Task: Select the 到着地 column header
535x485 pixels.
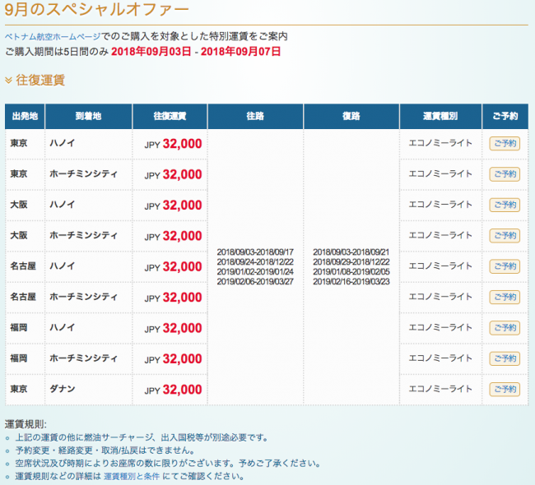Action: (88, 116)
